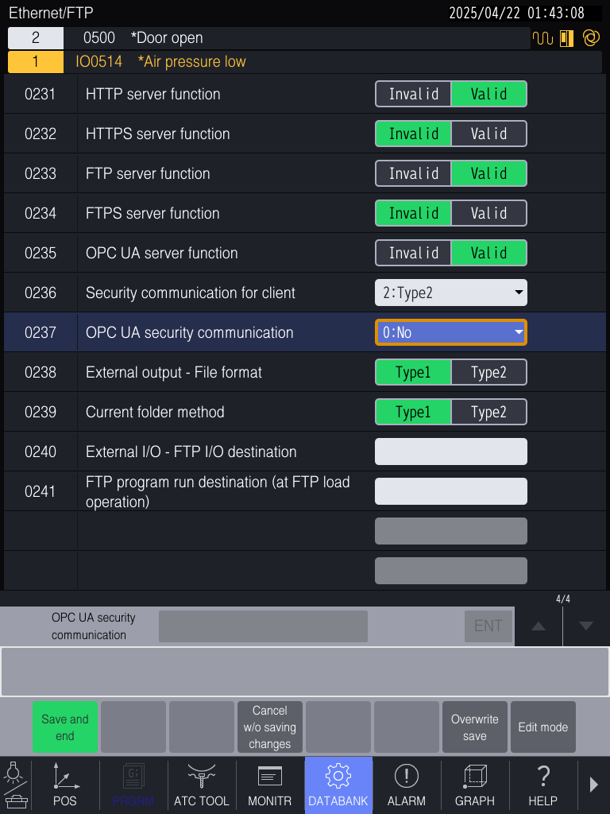Screen dimensions: 610x814
Task: Set Current folder method to Type2
Action: click(x=488, y=412)
